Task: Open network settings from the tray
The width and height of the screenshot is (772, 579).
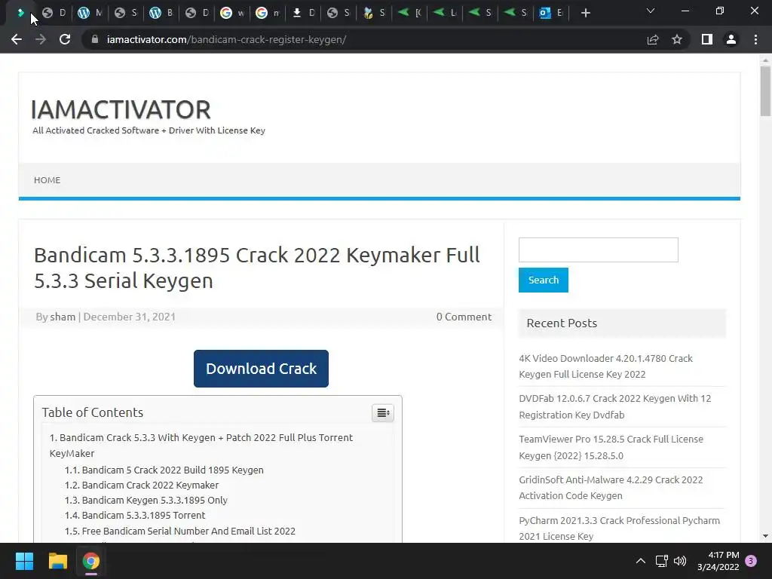Action: [661, 561]
